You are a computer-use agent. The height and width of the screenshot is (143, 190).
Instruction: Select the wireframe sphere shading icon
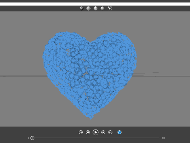coord(88,8)
